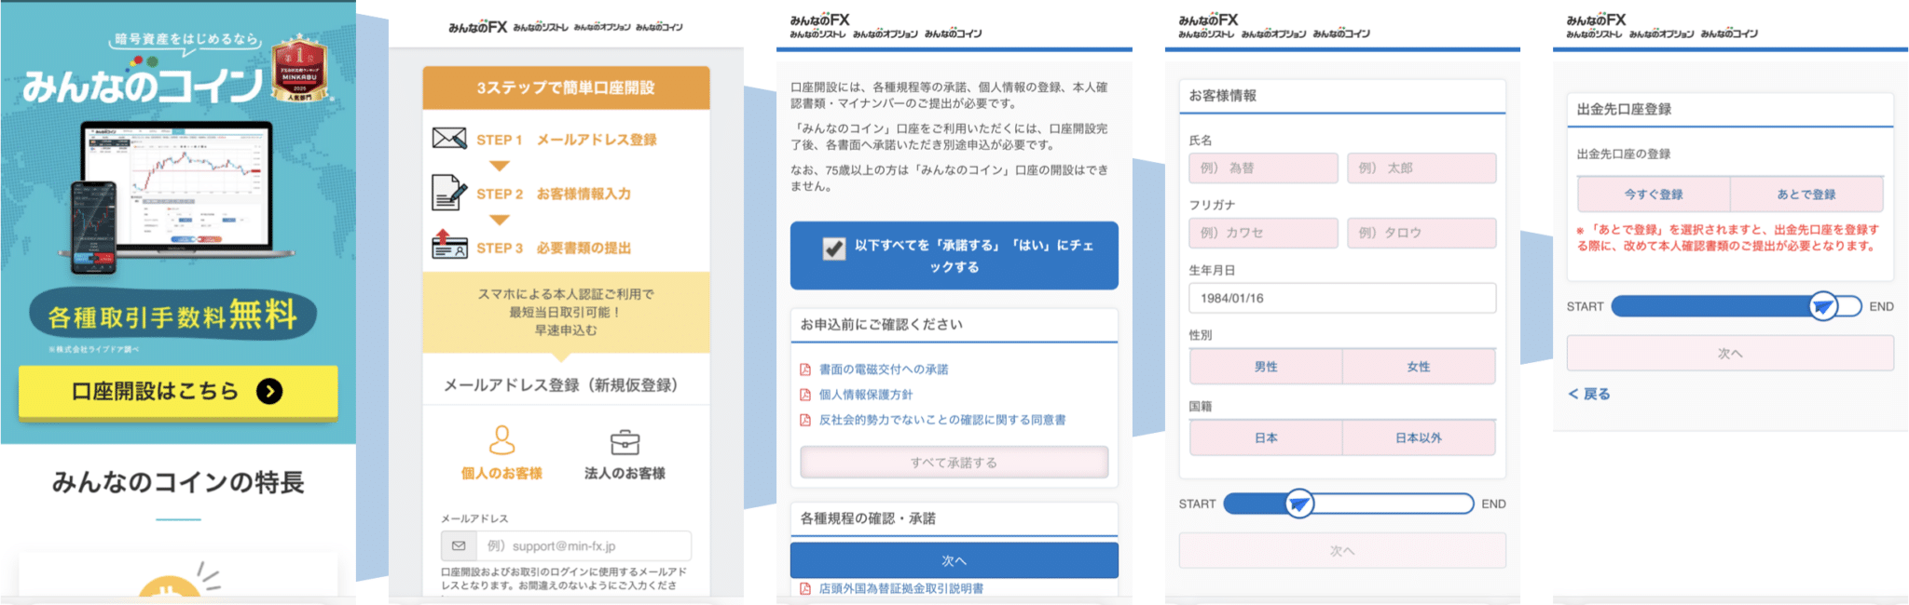This screenshot has height=605, width=1909.
Task: Tap 次へ button on the お客様情報 screen
Action: tap(1342, 551)
